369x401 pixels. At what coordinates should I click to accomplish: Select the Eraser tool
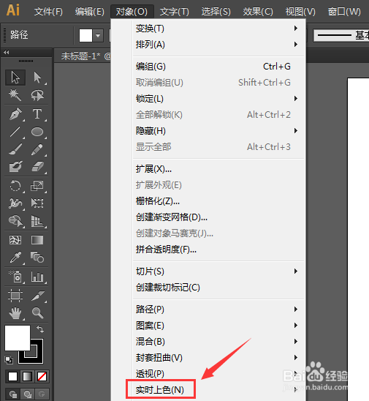pos(37,167)
